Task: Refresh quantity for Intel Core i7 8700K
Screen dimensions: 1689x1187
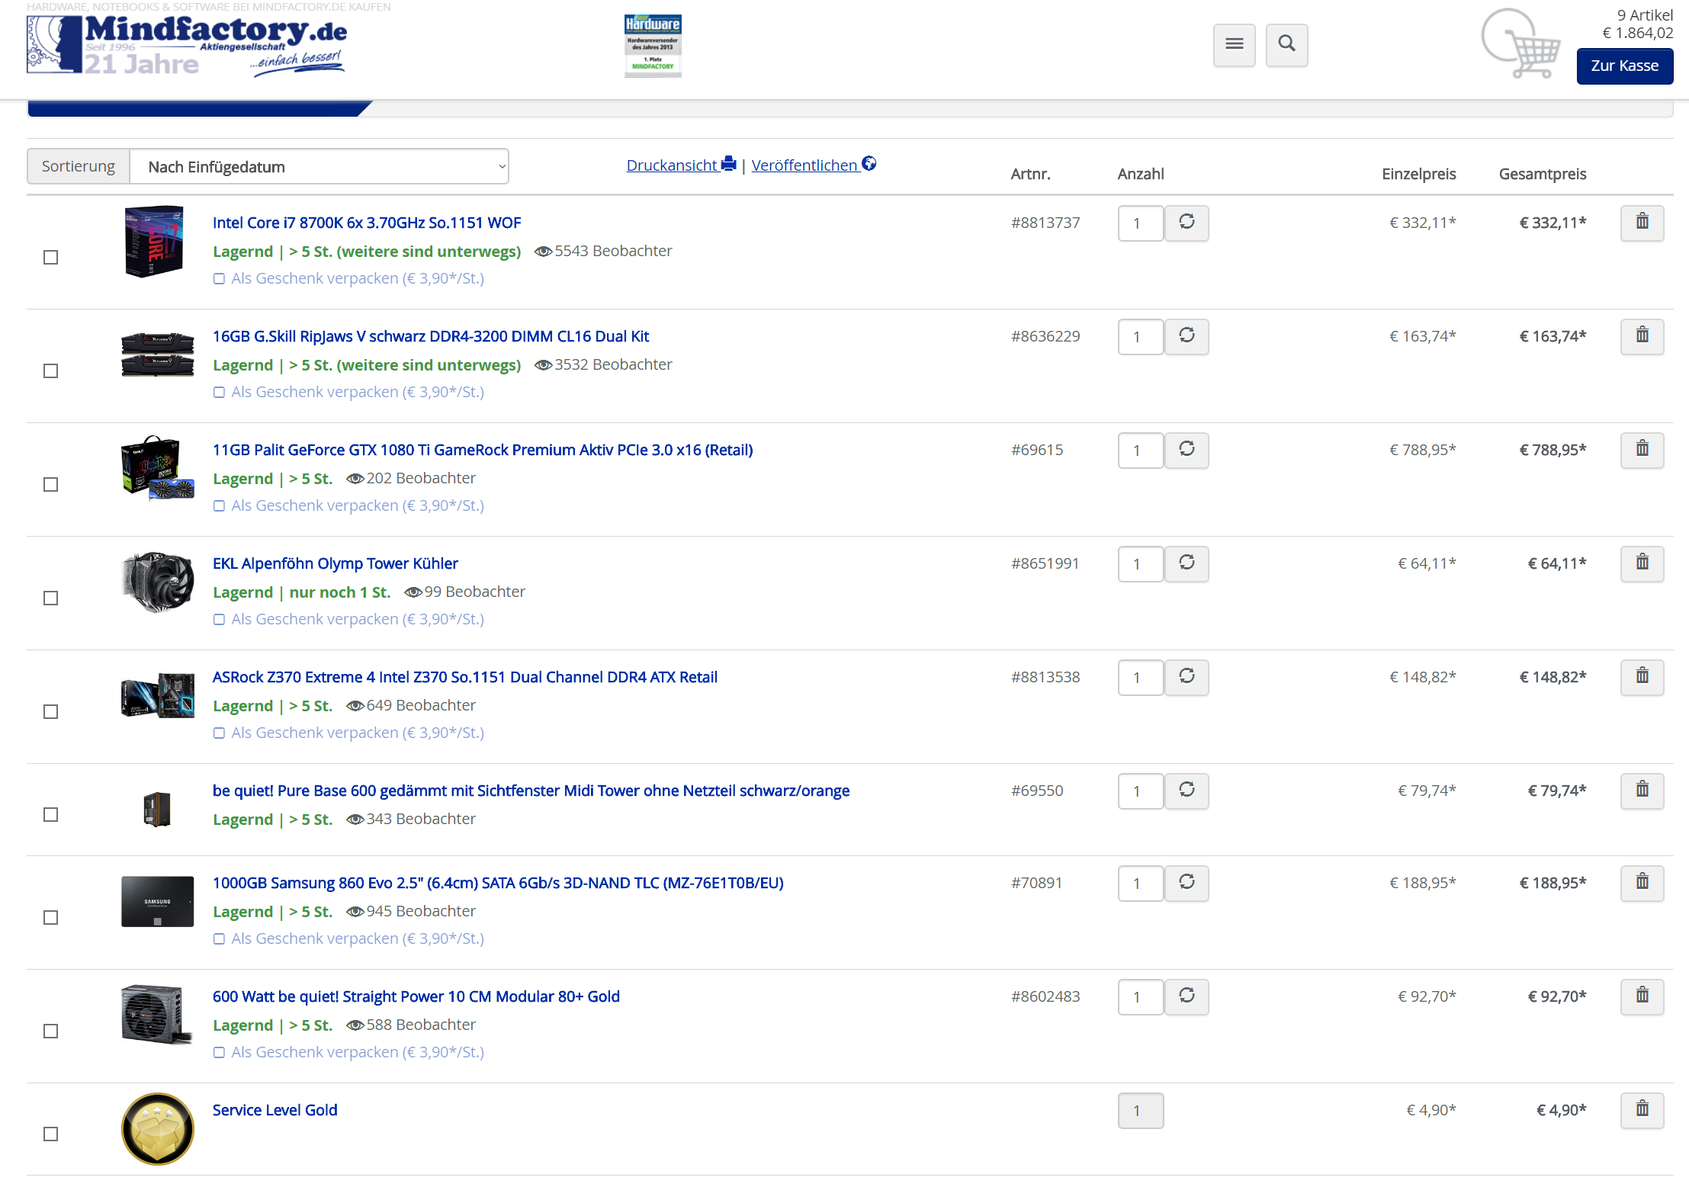Action: tap(1186, 223)
